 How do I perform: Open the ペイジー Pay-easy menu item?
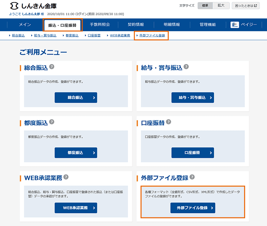click(244, 25)
